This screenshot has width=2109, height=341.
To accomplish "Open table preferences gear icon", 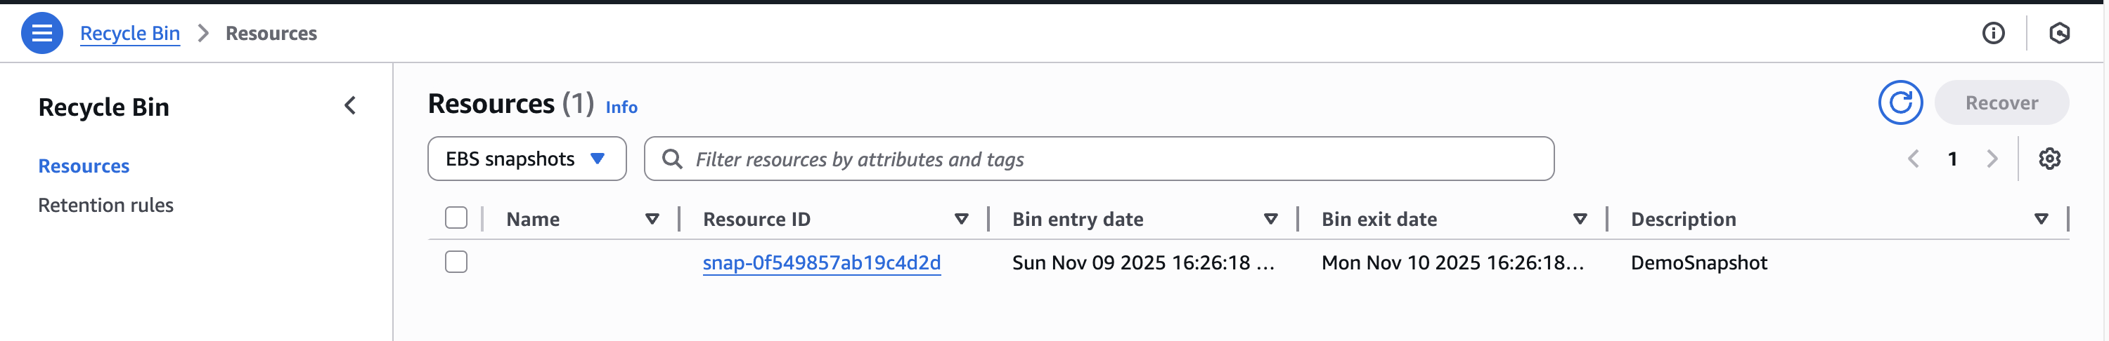I will point(2049,159).
